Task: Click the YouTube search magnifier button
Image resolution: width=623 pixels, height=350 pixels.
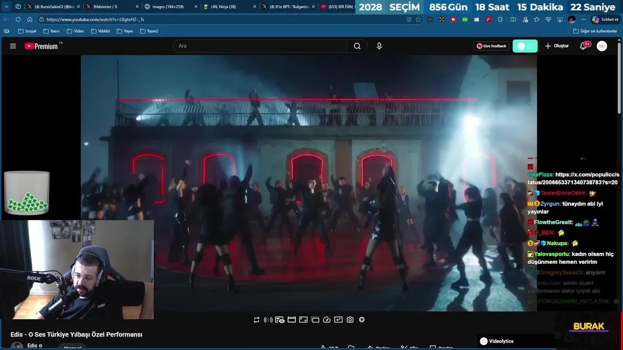Action: (x=357, y=46)
